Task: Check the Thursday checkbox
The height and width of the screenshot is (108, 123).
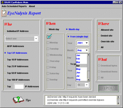Action: tap(48, 61)
